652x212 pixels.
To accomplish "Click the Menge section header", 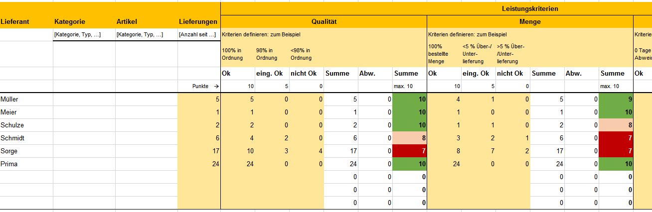I will 530,21.
